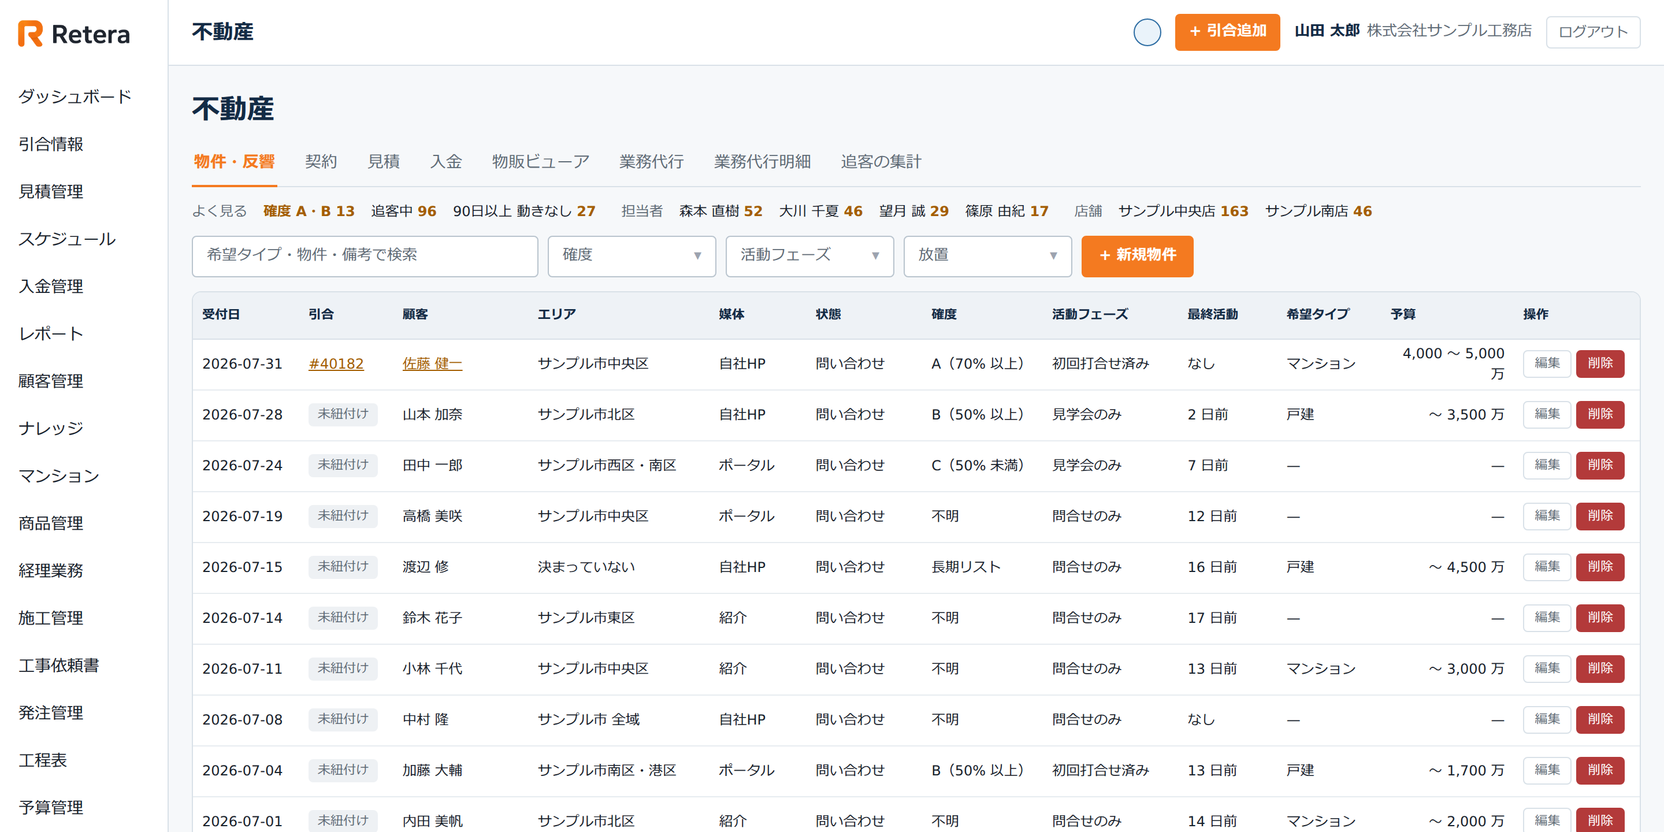Focus the 希望タイプ・物件・備考で検索 search field

click(x=365, y=256)
